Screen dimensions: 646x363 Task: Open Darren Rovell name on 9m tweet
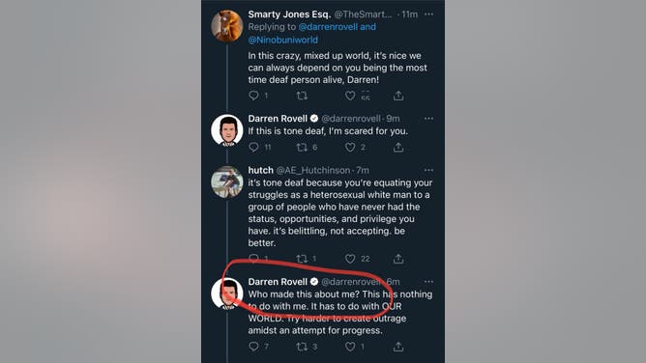click(278, 119)
